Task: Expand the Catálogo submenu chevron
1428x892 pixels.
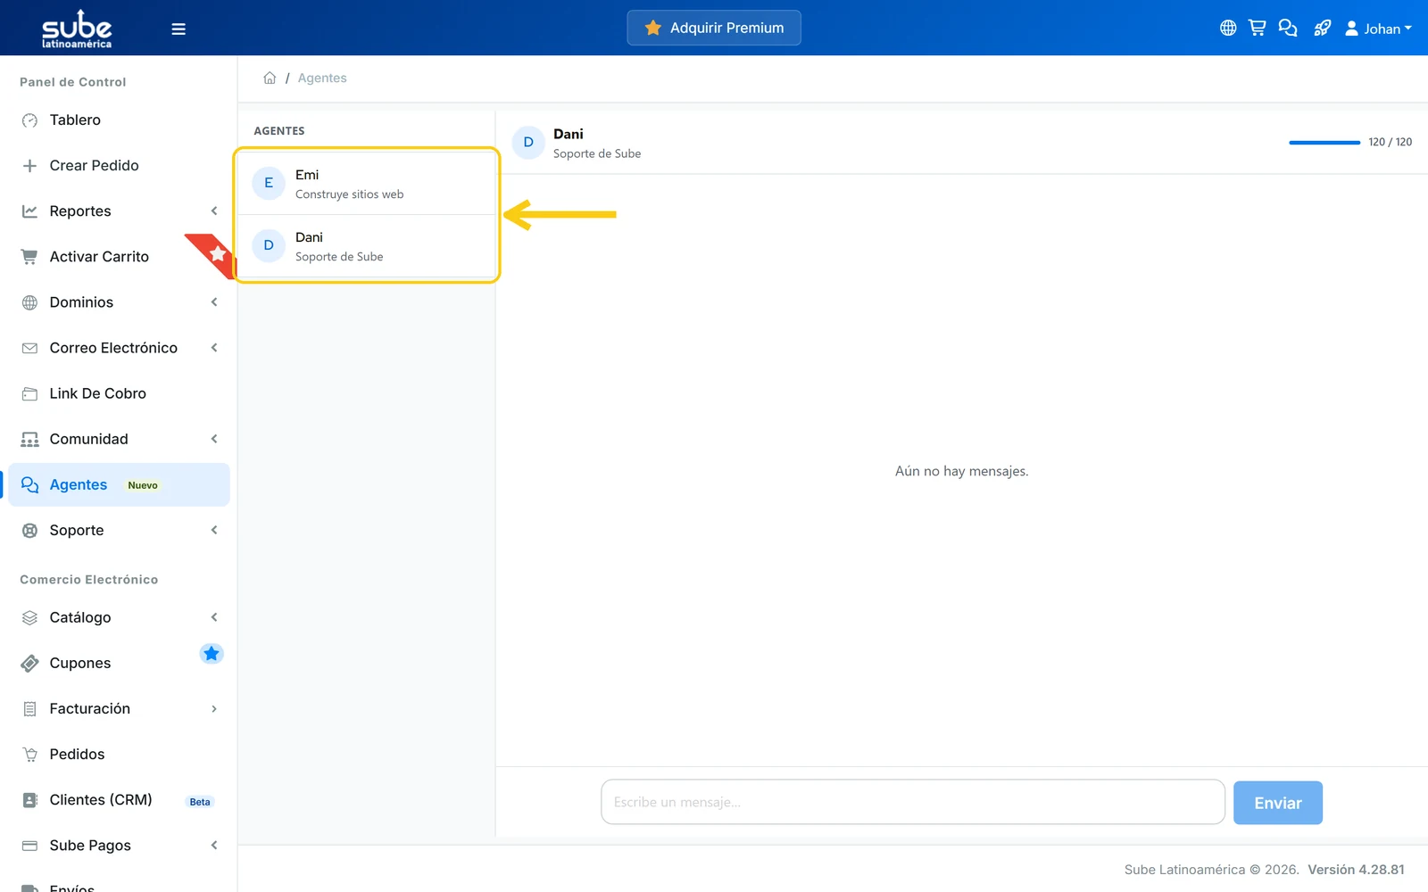Action: pos(214,616)
